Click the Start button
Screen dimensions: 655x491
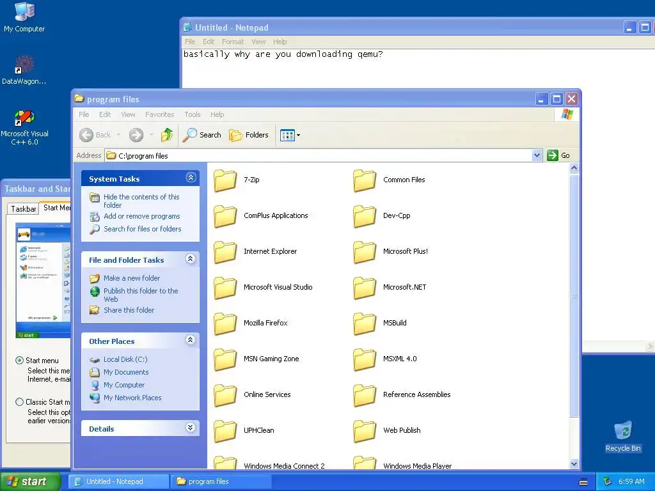[30, 481]
